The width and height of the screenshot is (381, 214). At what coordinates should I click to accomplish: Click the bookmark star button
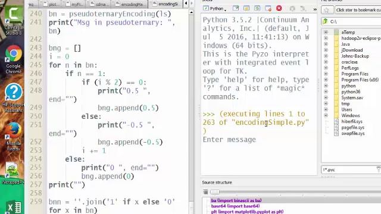[327, 10]
